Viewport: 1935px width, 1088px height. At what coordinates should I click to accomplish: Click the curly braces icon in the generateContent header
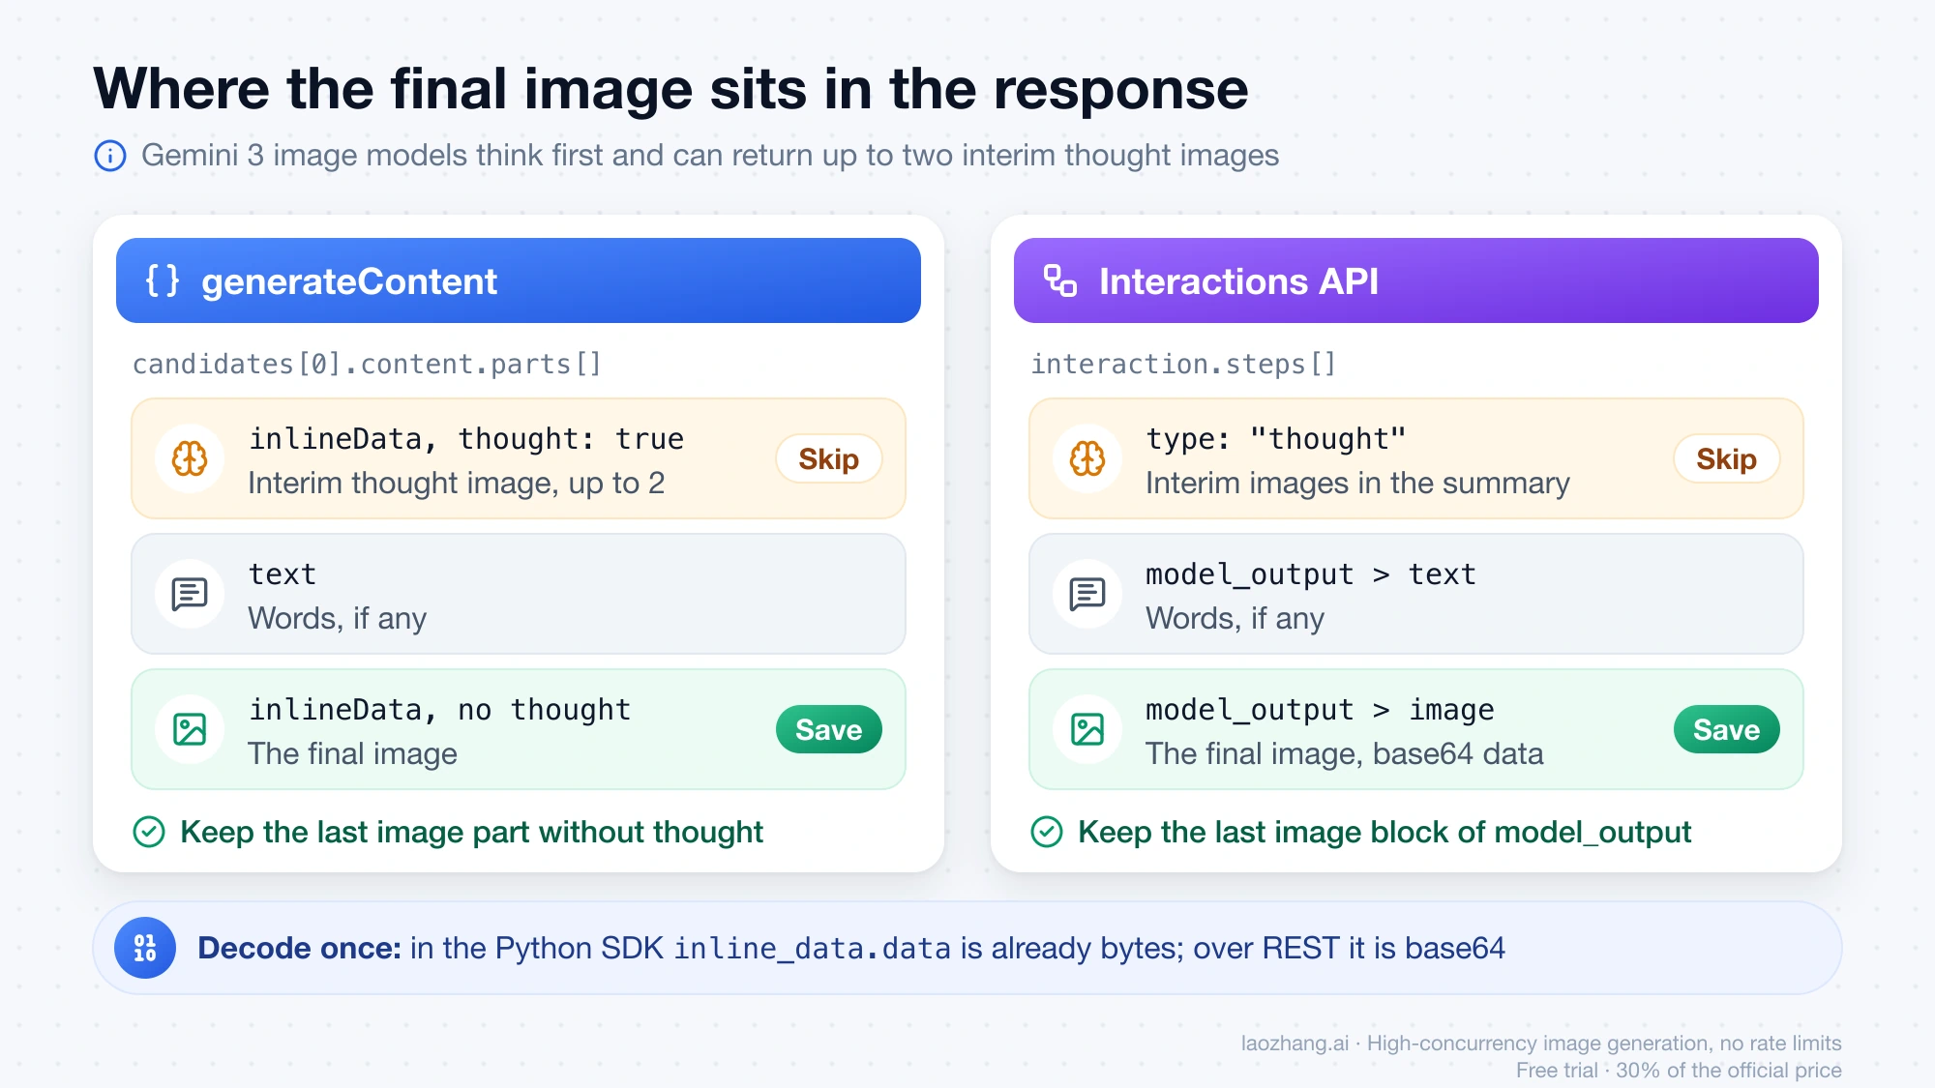(163, 280)
